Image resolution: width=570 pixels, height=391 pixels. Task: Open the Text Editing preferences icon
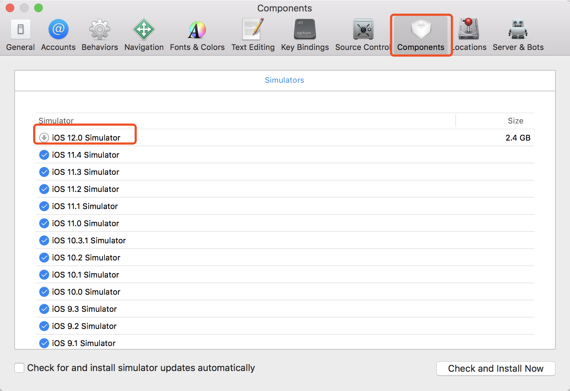click(x=253, y=29)
